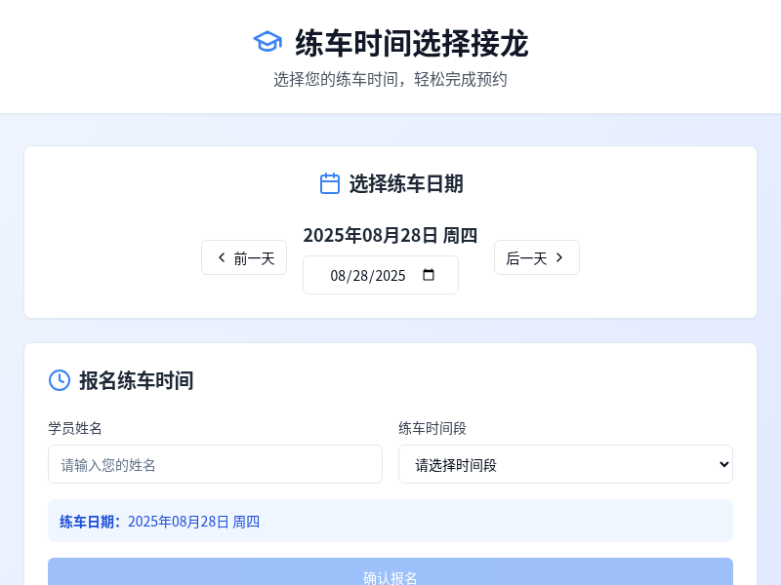The height and width of the screenshot is (585, 781).
Task: Click the 练车时间选择接龙 page title
Action: pyautogui.click(x=412, y=43)
